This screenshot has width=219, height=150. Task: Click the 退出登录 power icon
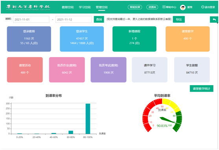[x=202, y=7]
